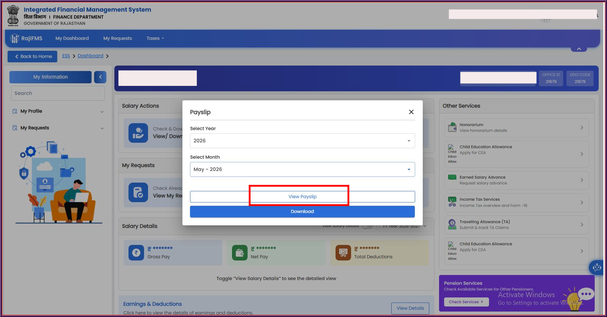The height and width of the screenshot is (317, 607).
Task: Go Back to Home
Action: point(33,57)
